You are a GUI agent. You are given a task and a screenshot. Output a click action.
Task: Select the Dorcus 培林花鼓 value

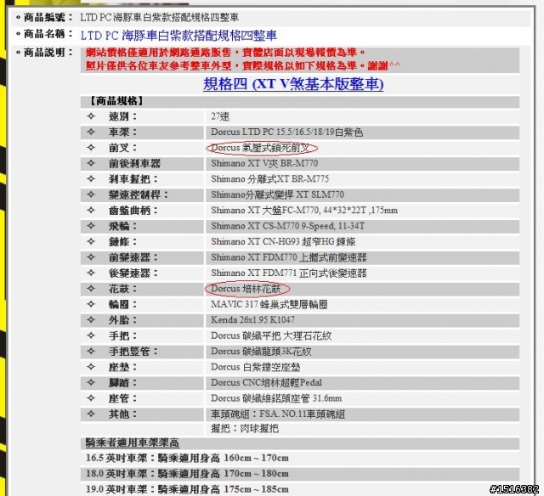(x=247, y=289)
